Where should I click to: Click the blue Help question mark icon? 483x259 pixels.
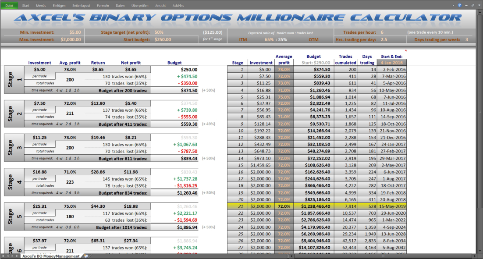460,5
